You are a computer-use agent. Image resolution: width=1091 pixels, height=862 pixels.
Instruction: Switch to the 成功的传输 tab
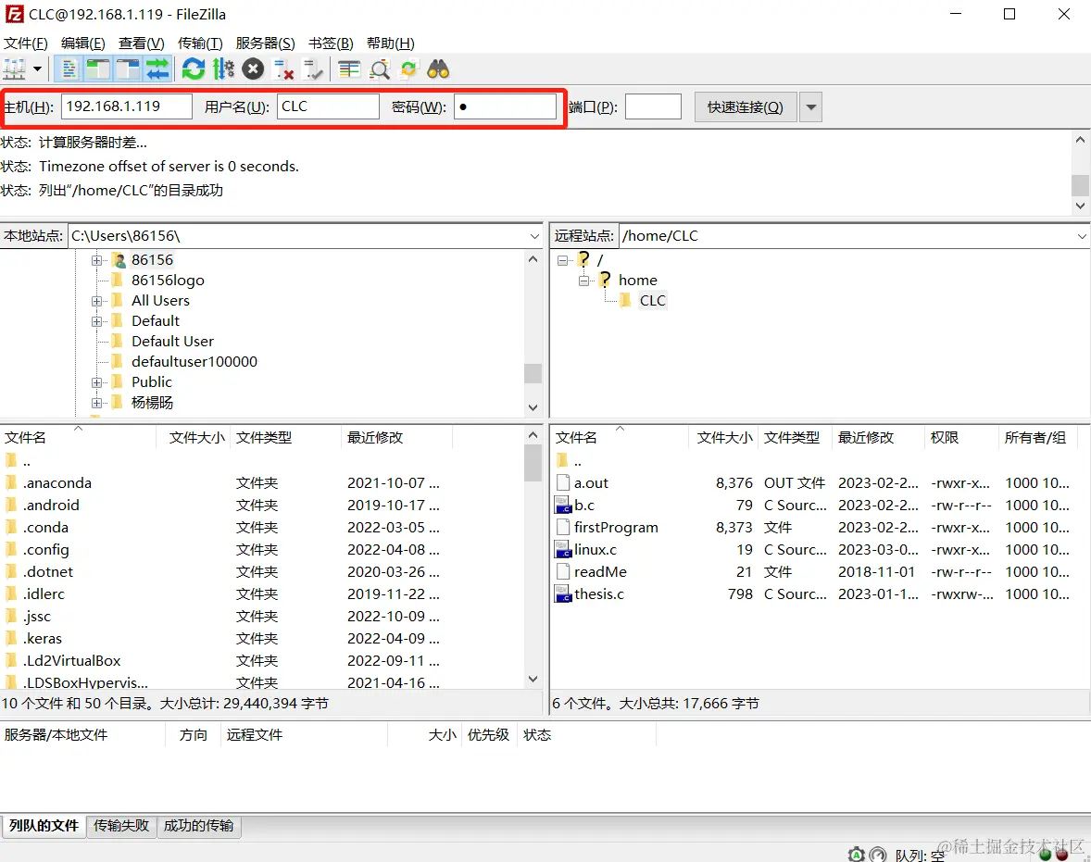(x=198, y=826)
